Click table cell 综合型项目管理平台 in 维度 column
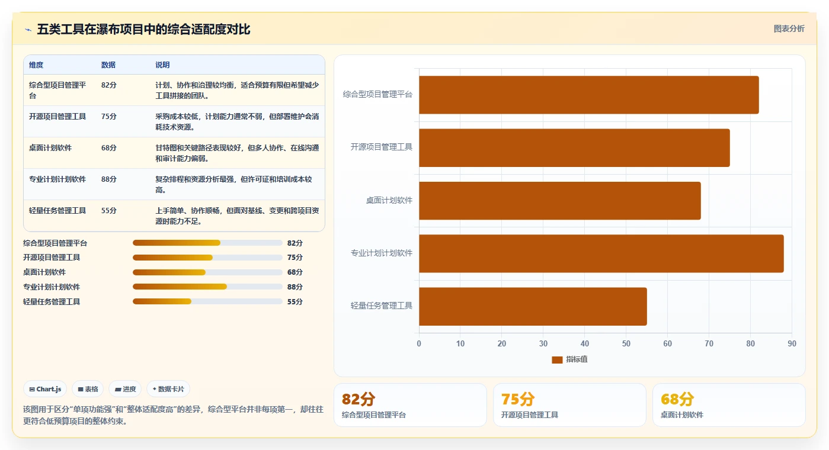 pos(58,90)
